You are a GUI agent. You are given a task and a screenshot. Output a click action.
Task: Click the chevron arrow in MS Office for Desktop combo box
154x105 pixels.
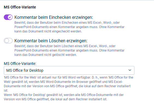coord(130,70)
